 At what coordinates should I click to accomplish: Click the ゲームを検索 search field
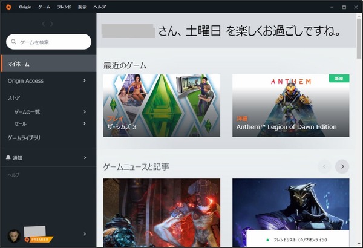pyautogui.click(x=48, y=42)
